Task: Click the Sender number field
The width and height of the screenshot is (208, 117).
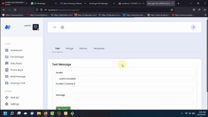Action: click(x=124, y=79)
